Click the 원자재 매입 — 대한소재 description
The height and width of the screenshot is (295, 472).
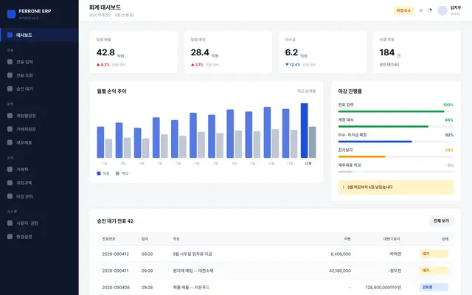click(x=193, y=271)
